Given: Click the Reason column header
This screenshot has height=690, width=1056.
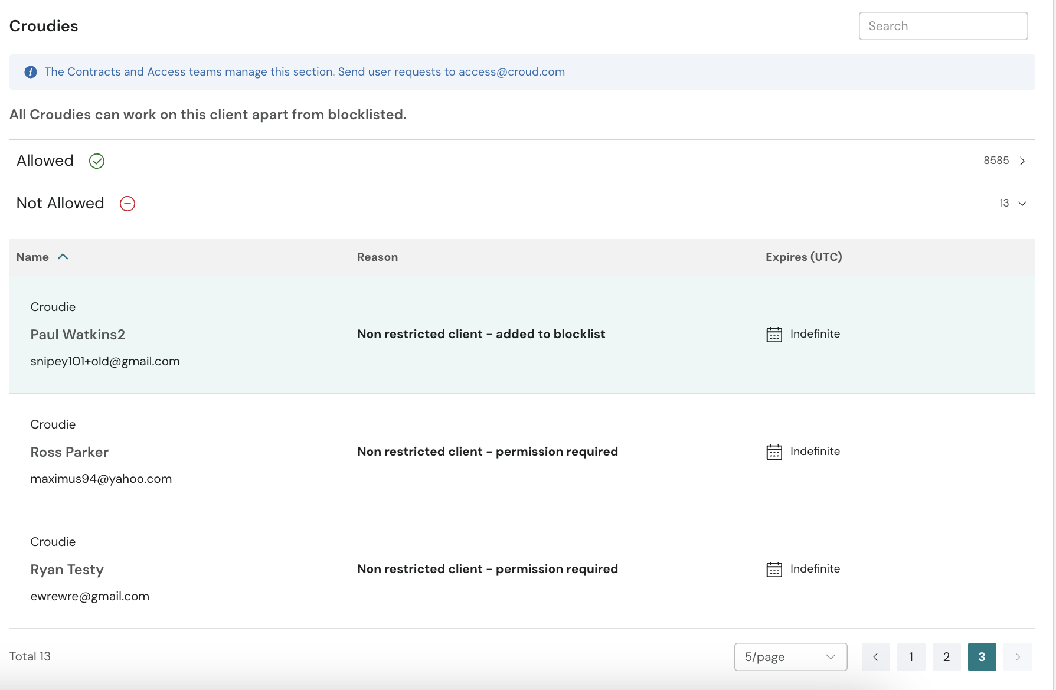Looking at the screenshot, I should click(377, 257).
